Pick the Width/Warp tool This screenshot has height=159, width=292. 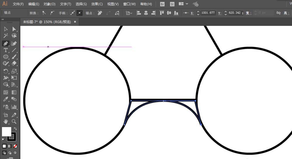(6, 78)
